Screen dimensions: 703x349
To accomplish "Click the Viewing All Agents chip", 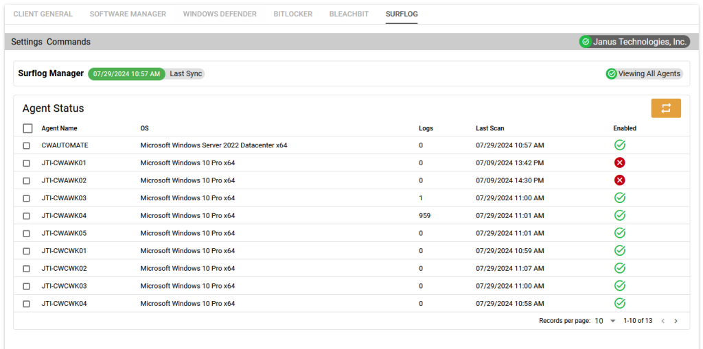I will [644, 74].
